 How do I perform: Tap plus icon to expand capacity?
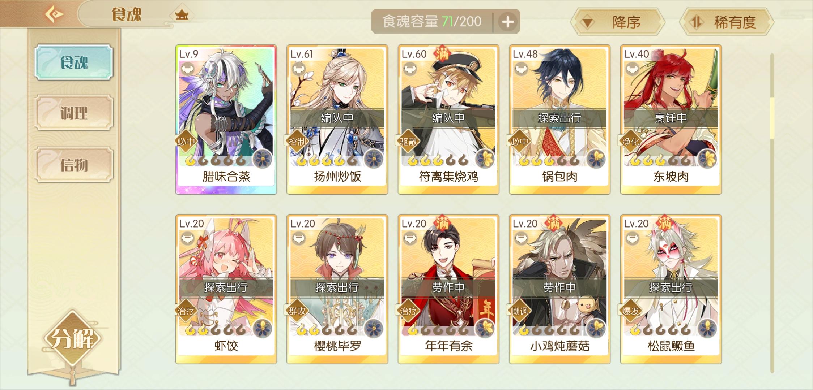coord(508,22)
